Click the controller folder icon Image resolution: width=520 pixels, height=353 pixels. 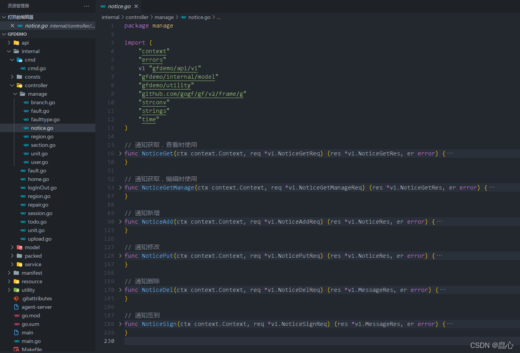tap(19, 85)
